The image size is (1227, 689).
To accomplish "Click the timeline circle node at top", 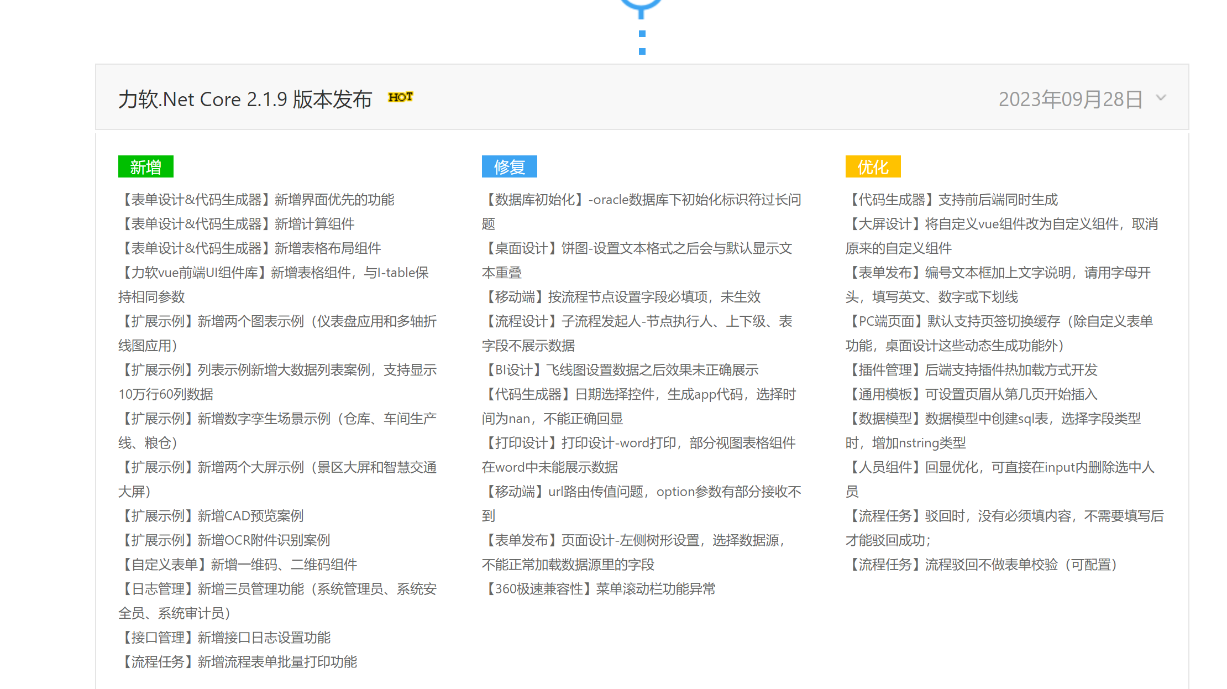I will click(641, 6).
